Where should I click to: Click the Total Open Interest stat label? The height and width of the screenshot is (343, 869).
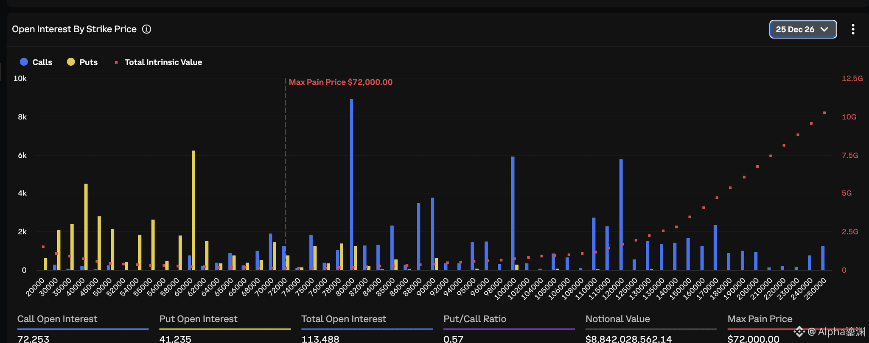(x=343, y=319)
